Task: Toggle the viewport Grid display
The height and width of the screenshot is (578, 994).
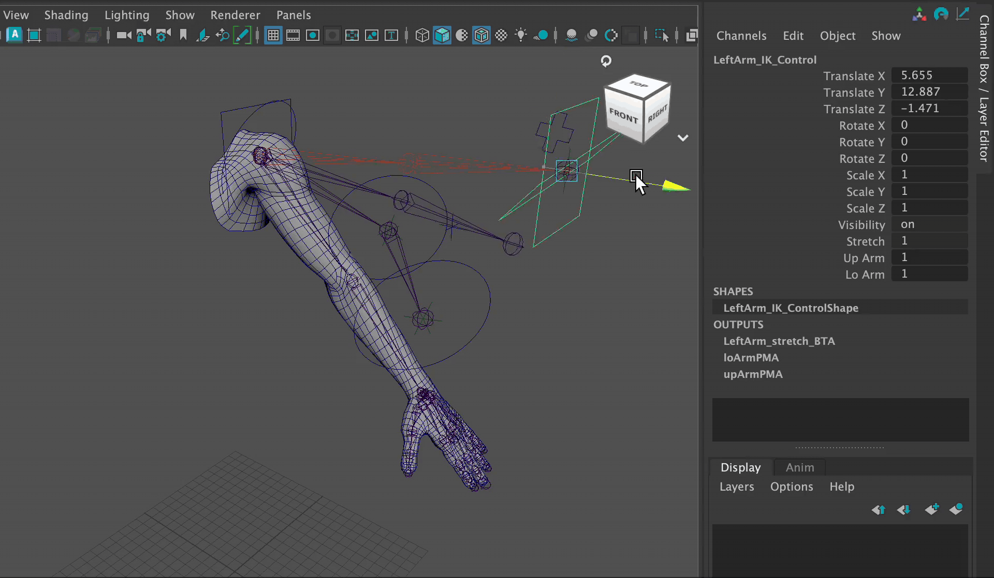Action: [273, 35]
